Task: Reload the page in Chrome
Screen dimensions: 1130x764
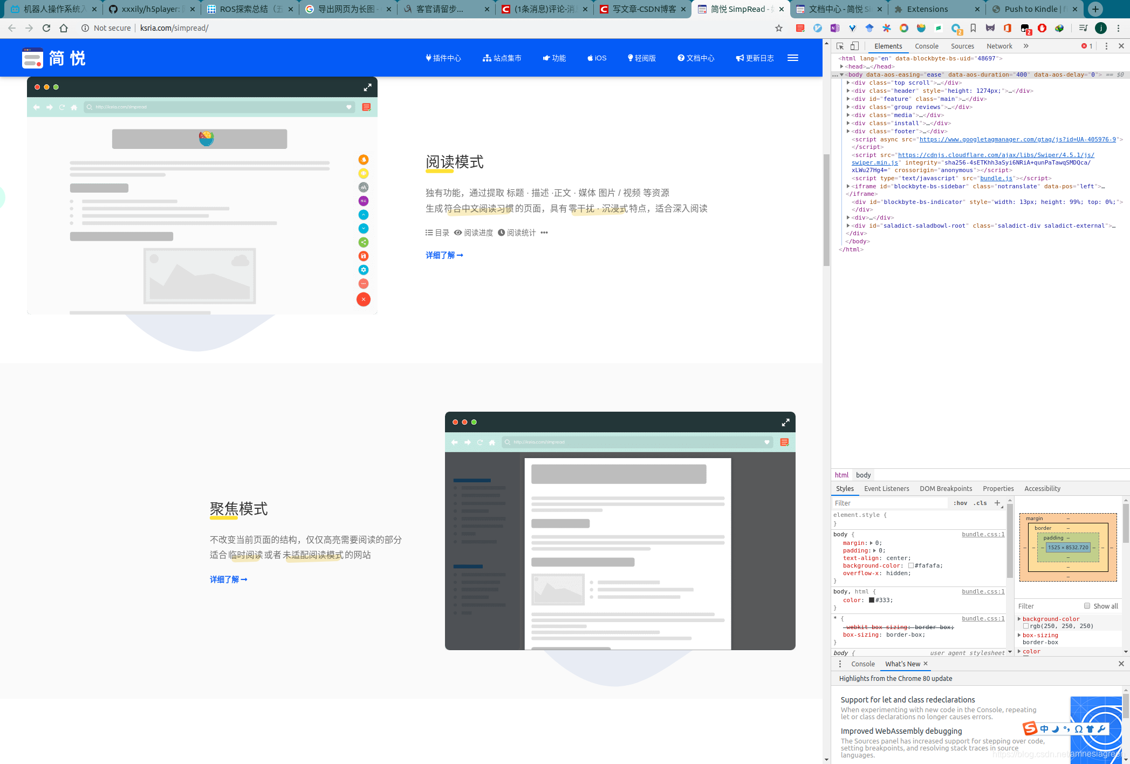Action: 46,28
